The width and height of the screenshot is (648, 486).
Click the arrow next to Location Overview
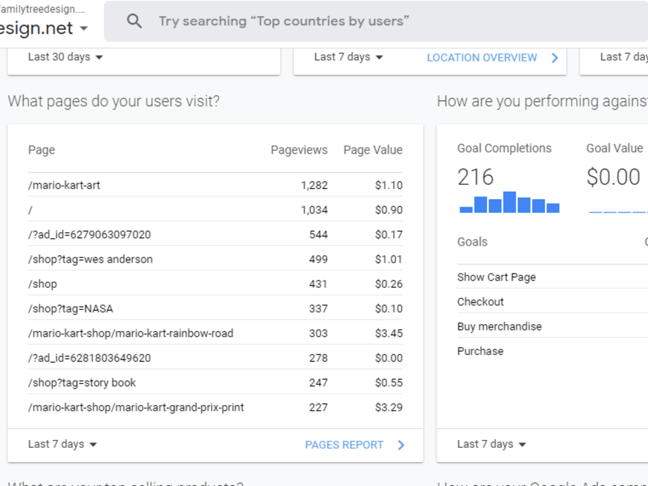(x=555, y=58)
